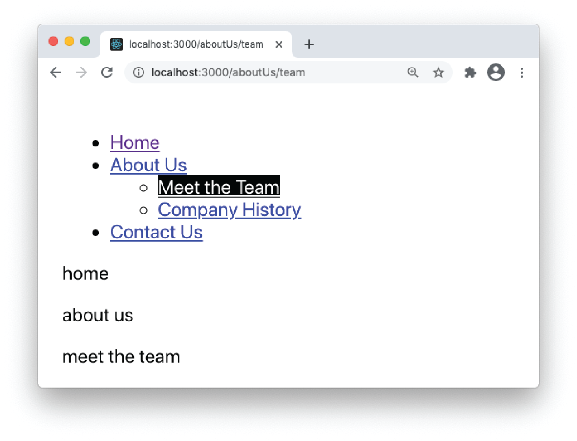Open a new tab with the plus button

[309, 44]
